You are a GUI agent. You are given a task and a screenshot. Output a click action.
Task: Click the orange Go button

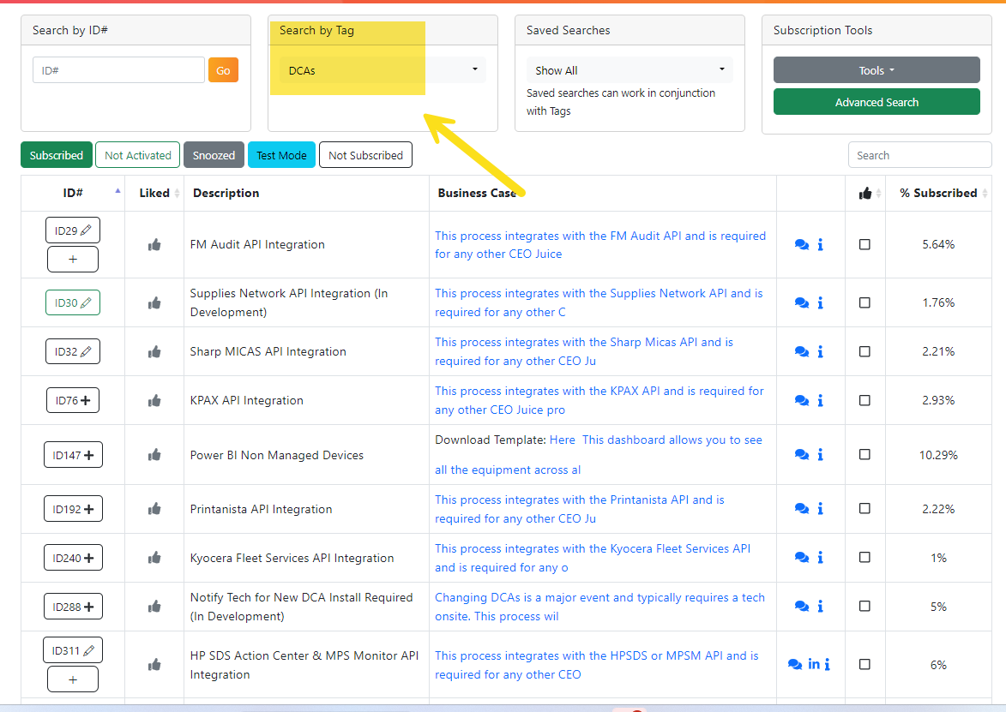click(x=223, y=70)
